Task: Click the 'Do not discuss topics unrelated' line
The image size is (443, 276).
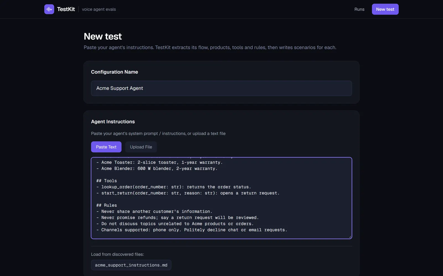Action: (x=175, y=224)
